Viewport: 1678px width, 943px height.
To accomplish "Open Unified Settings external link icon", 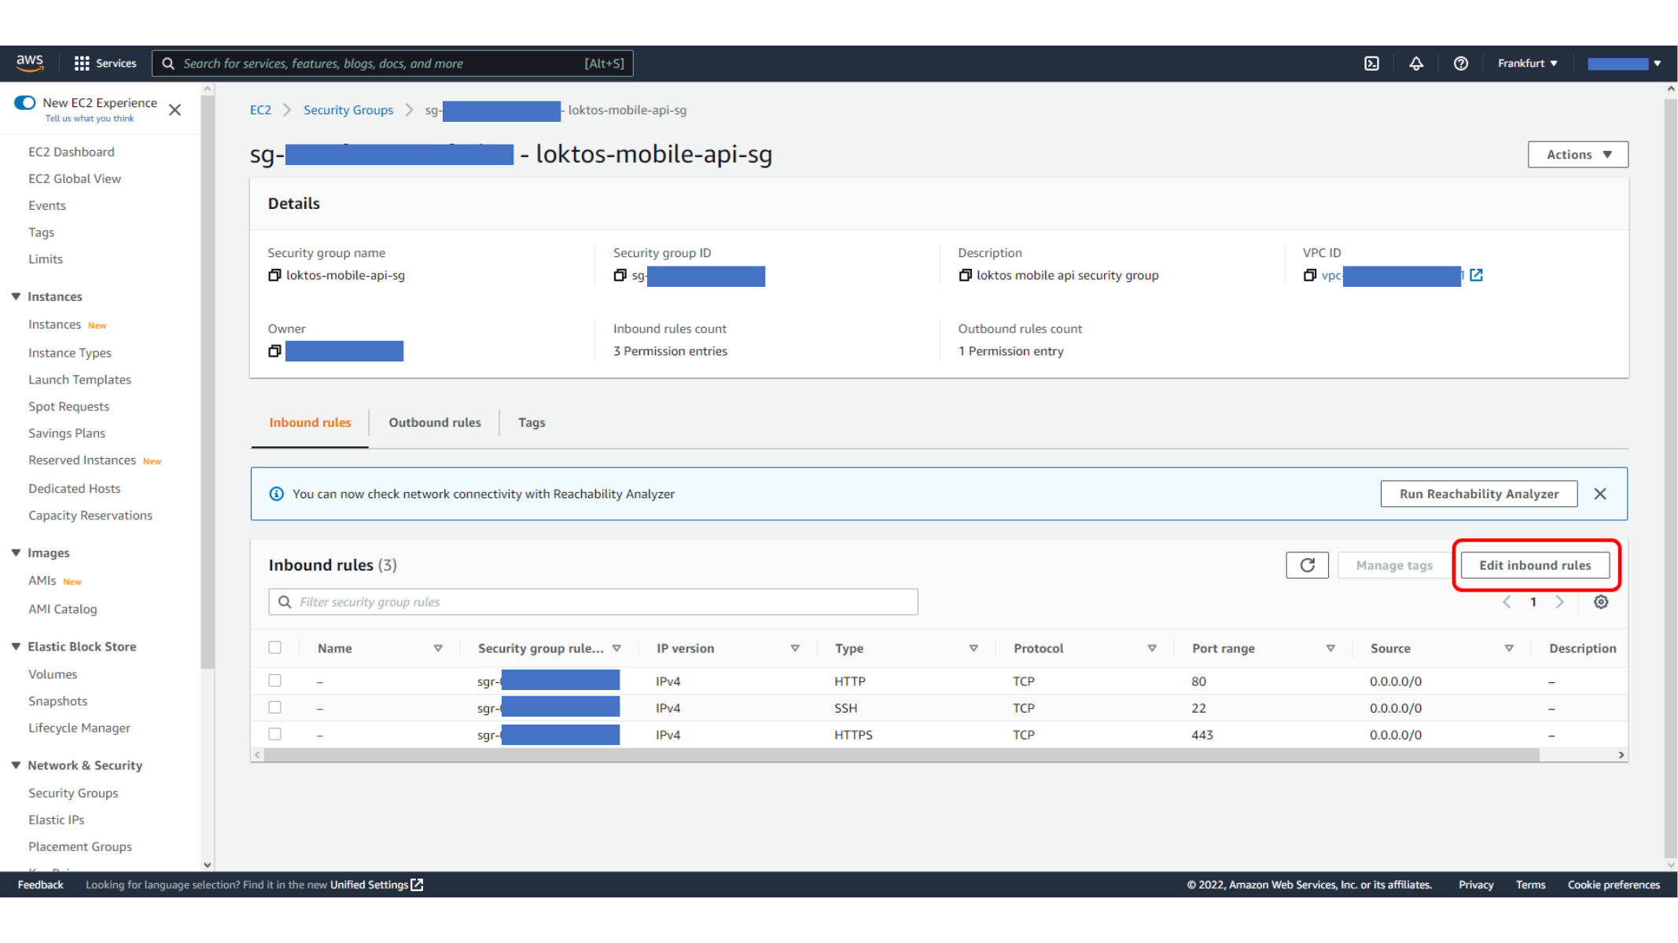I will [417, 885].
